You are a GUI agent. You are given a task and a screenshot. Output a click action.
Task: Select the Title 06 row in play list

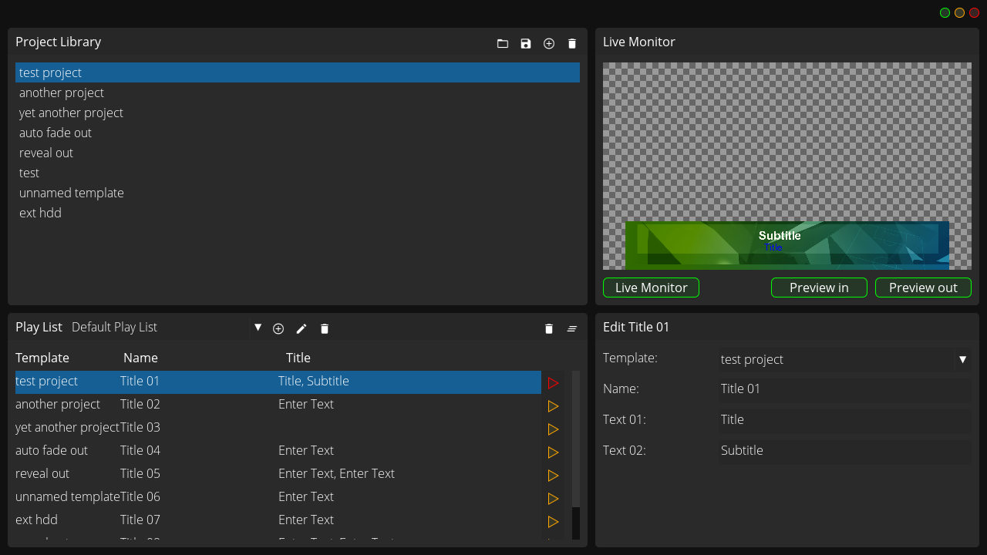(x=278, y=498)
